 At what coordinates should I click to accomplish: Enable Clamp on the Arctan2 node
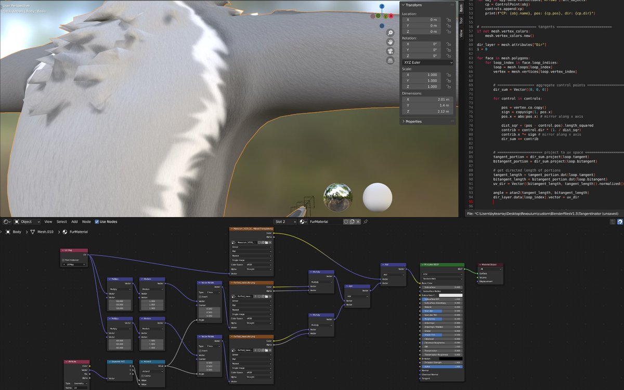(x=141, y=375)
